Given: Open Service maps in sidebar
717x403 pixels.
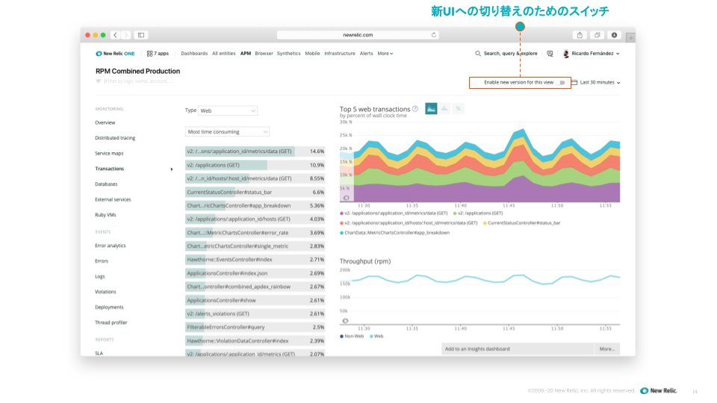Looking at the screenshot, I should (109, 154).
